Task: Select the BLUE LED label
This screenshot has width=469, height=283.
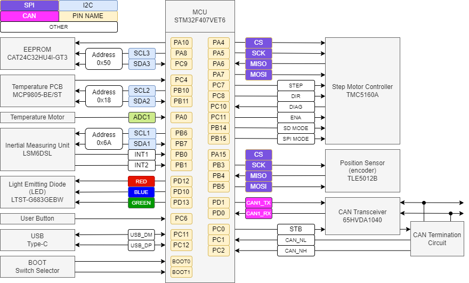Action: click(141, 192)
